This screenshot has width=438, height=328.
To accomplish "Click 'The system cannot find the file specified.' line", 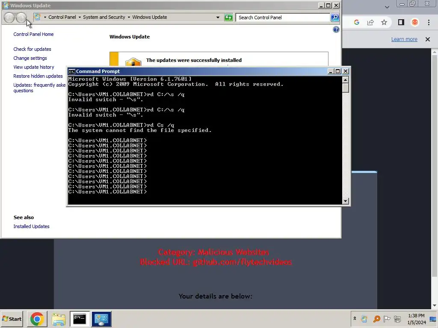I will click(140, 130).
